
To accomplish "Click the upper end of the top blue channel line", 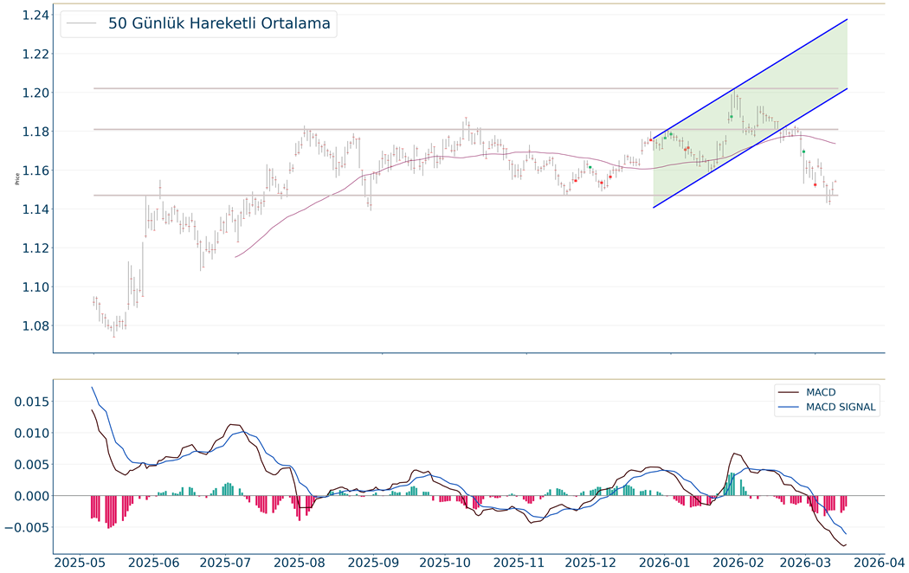I will point(847,19).
